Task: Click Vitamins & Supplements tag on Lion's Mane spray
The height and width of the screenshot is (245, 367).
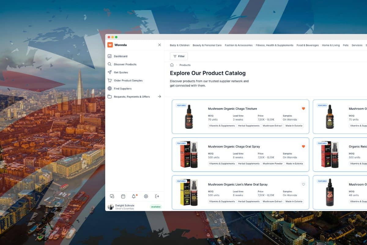Action: tap(222, 202)
